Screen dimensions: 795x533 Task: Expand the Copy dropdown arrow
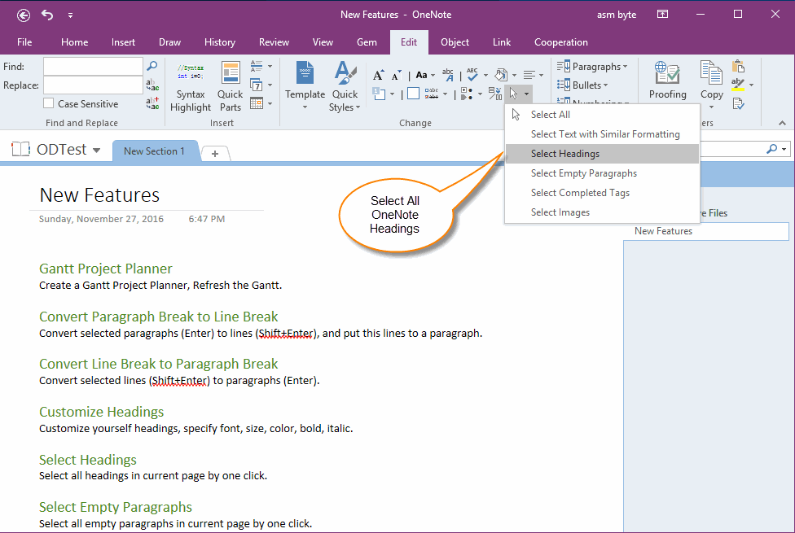point(711,107)
